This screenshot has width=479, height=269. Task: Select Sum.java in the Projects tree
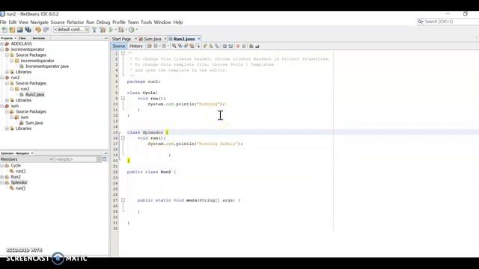click(x=34, y=123)
